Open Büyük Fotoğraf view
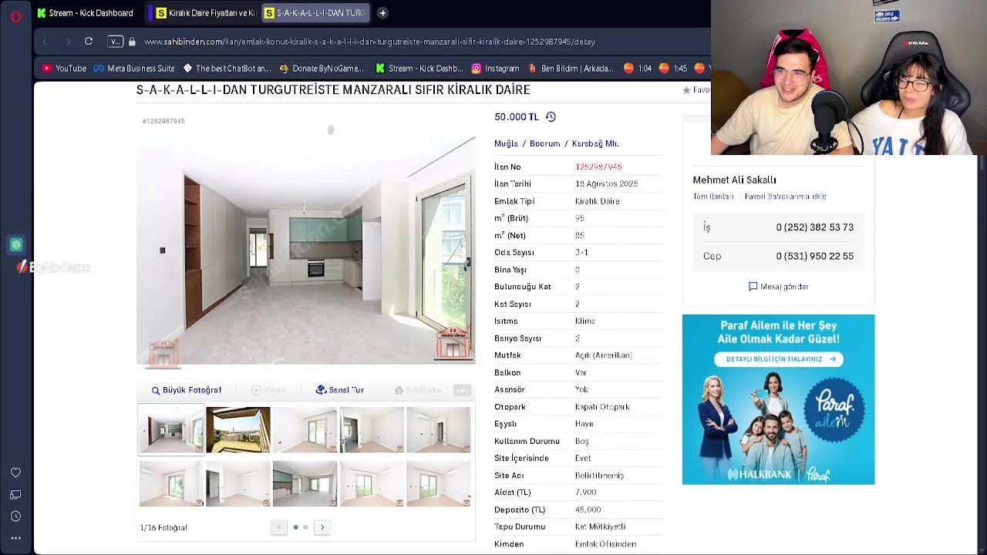This screenshot has width=987, height=555. (x=187, y=390)
